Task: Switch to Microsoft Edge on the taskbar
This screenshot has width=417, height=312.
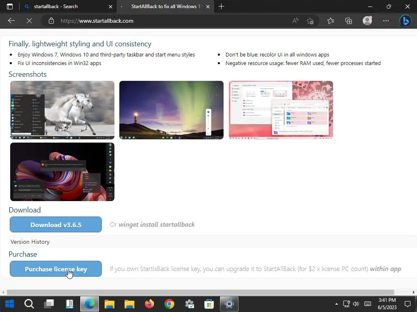Action: [x=89, y=304]
